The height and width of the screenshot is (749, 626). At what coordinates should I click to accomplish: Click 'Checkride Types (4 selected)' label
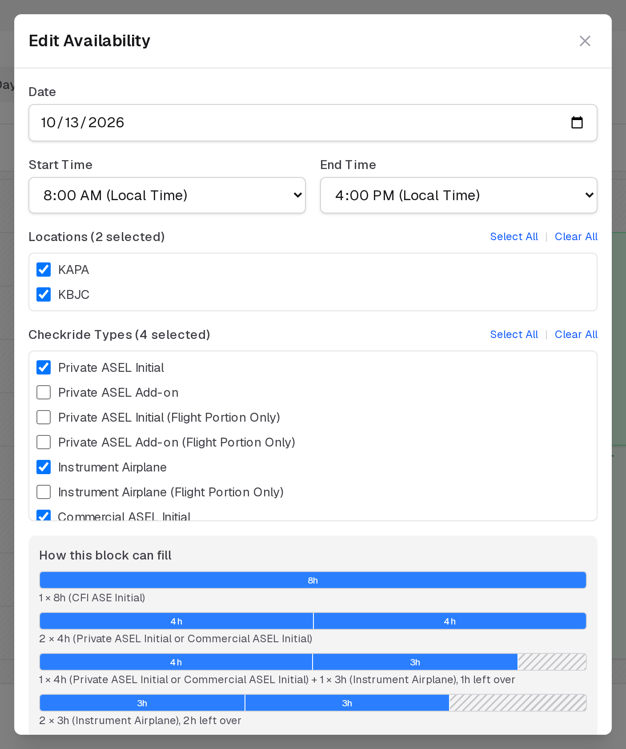point(119,334)
